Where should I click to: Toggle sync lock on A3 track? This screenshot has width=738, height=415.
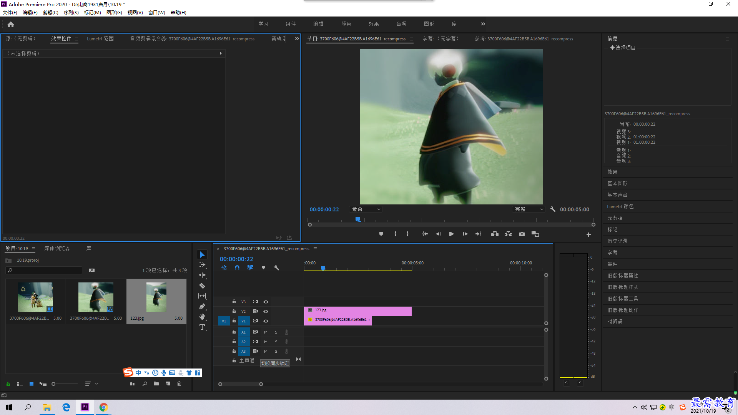click(x=255, y=351)
